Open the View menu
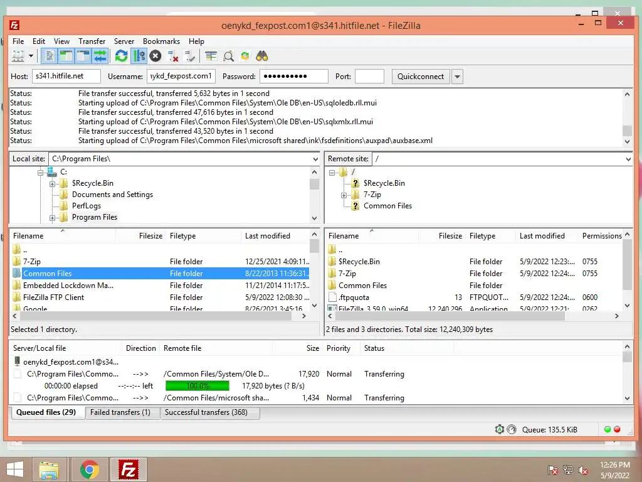Image resolution: width=642 pixels, height=482 pixels. (61, 41)
